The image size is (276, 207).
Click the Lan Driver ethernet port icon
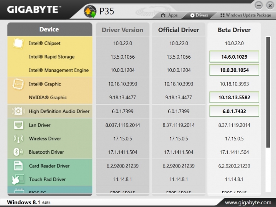[x=19, y=125]
